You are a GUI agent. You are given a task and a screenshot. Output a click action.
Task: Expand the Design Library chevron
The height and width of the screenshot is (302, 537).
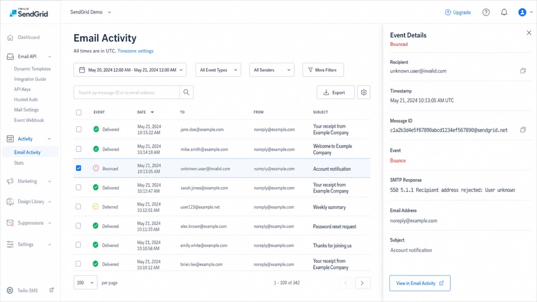50,202
